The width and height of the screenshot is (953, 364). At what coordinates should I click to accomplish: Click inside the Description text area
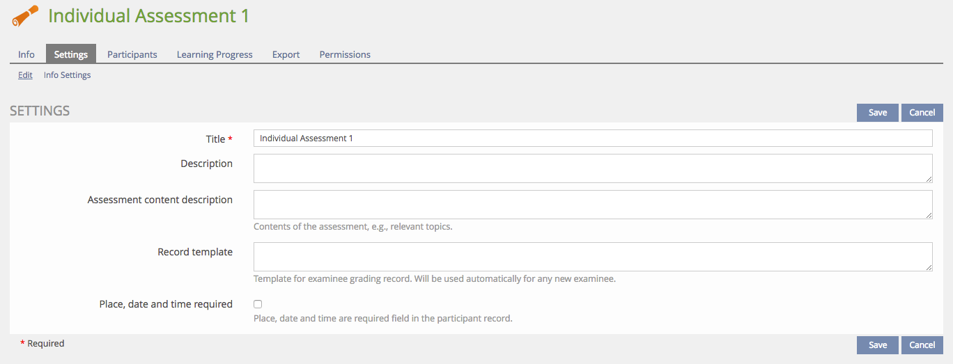coord(593,168)
